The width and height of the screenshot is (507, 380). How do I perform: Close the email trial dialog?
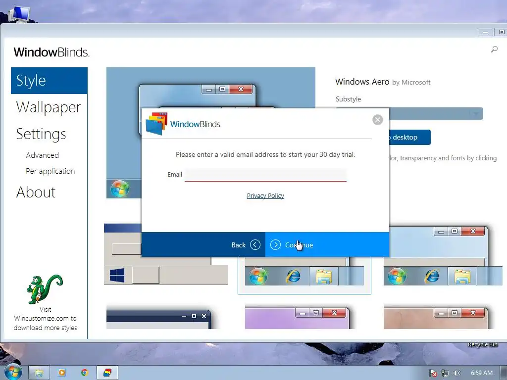click(x=377, y=120)
